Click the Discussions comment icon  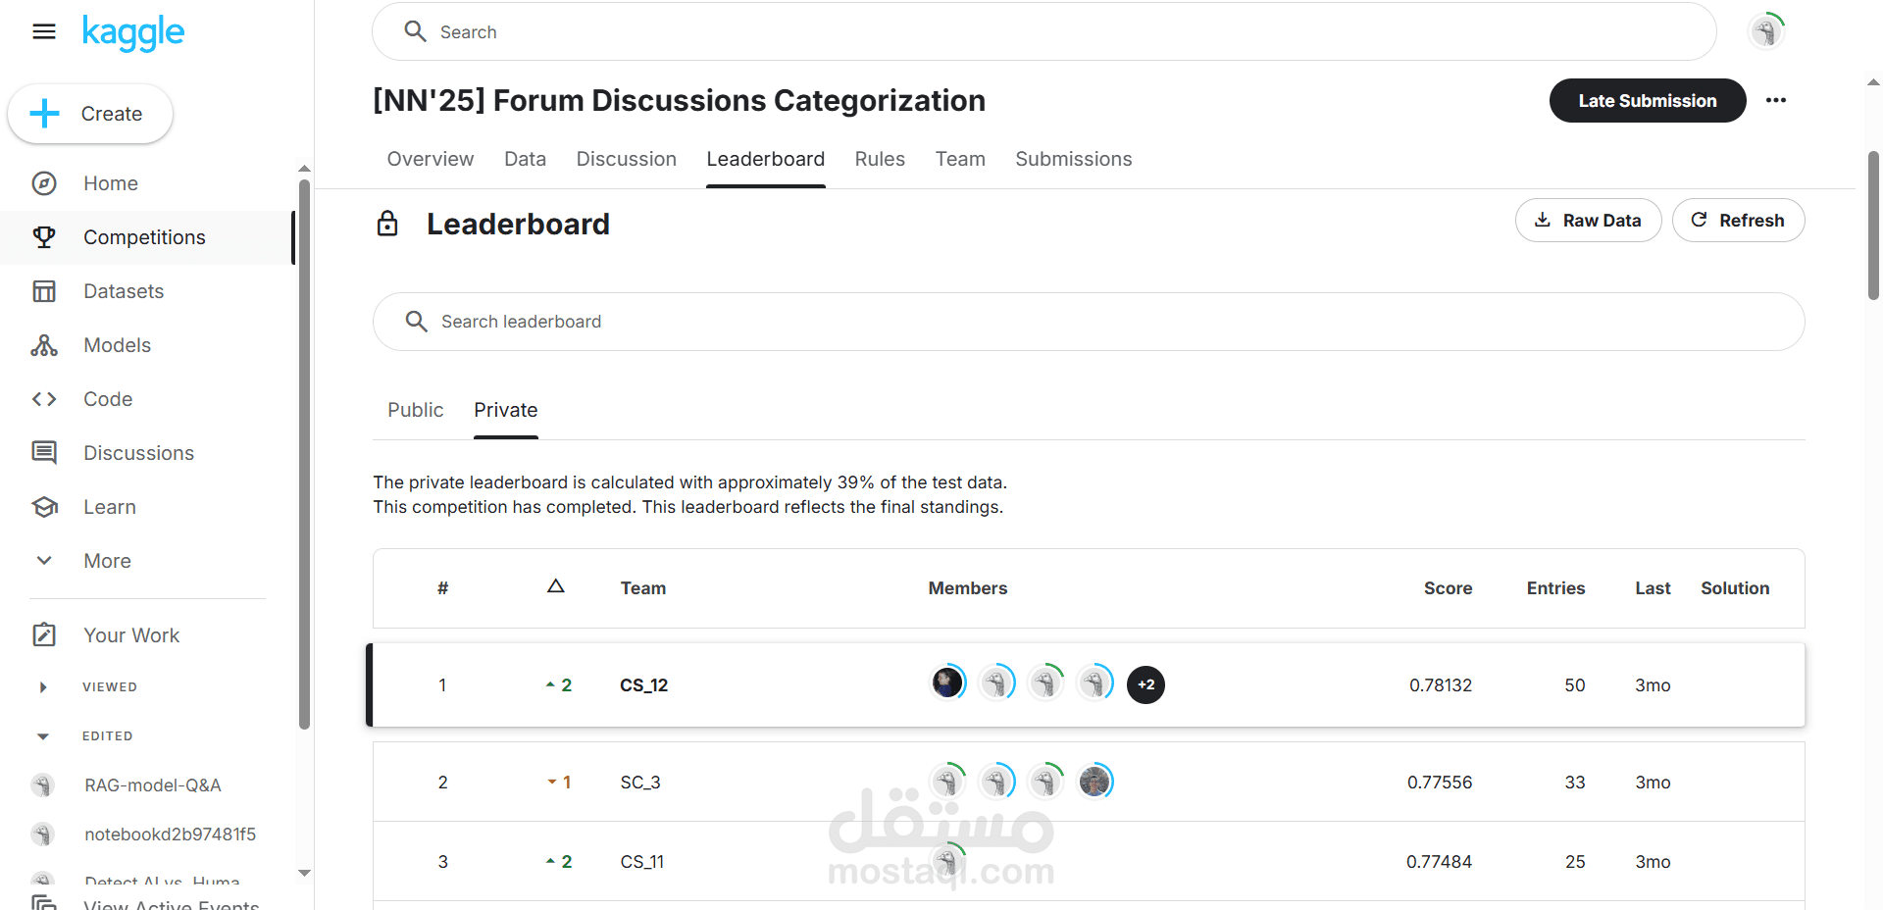pos(44,453)
